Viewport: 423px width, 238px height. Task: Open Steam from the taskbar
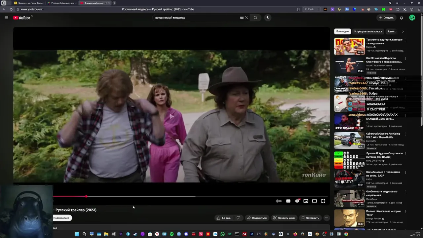135,234
